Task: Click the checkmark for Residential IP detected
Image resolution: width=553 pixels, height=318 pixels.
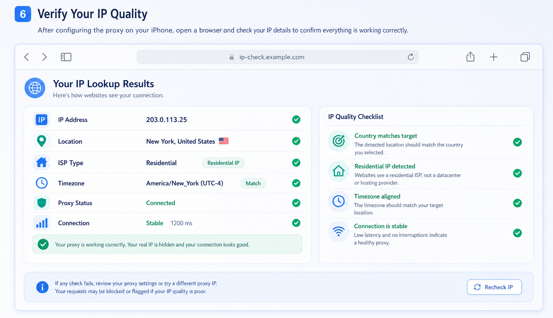Action: pyautogui.click(x=518, y=173)
